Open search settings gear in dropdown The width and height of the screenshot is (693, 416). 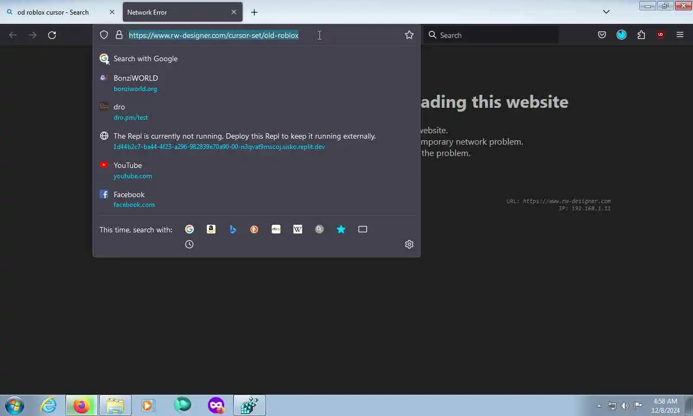(x=409, y=245)
